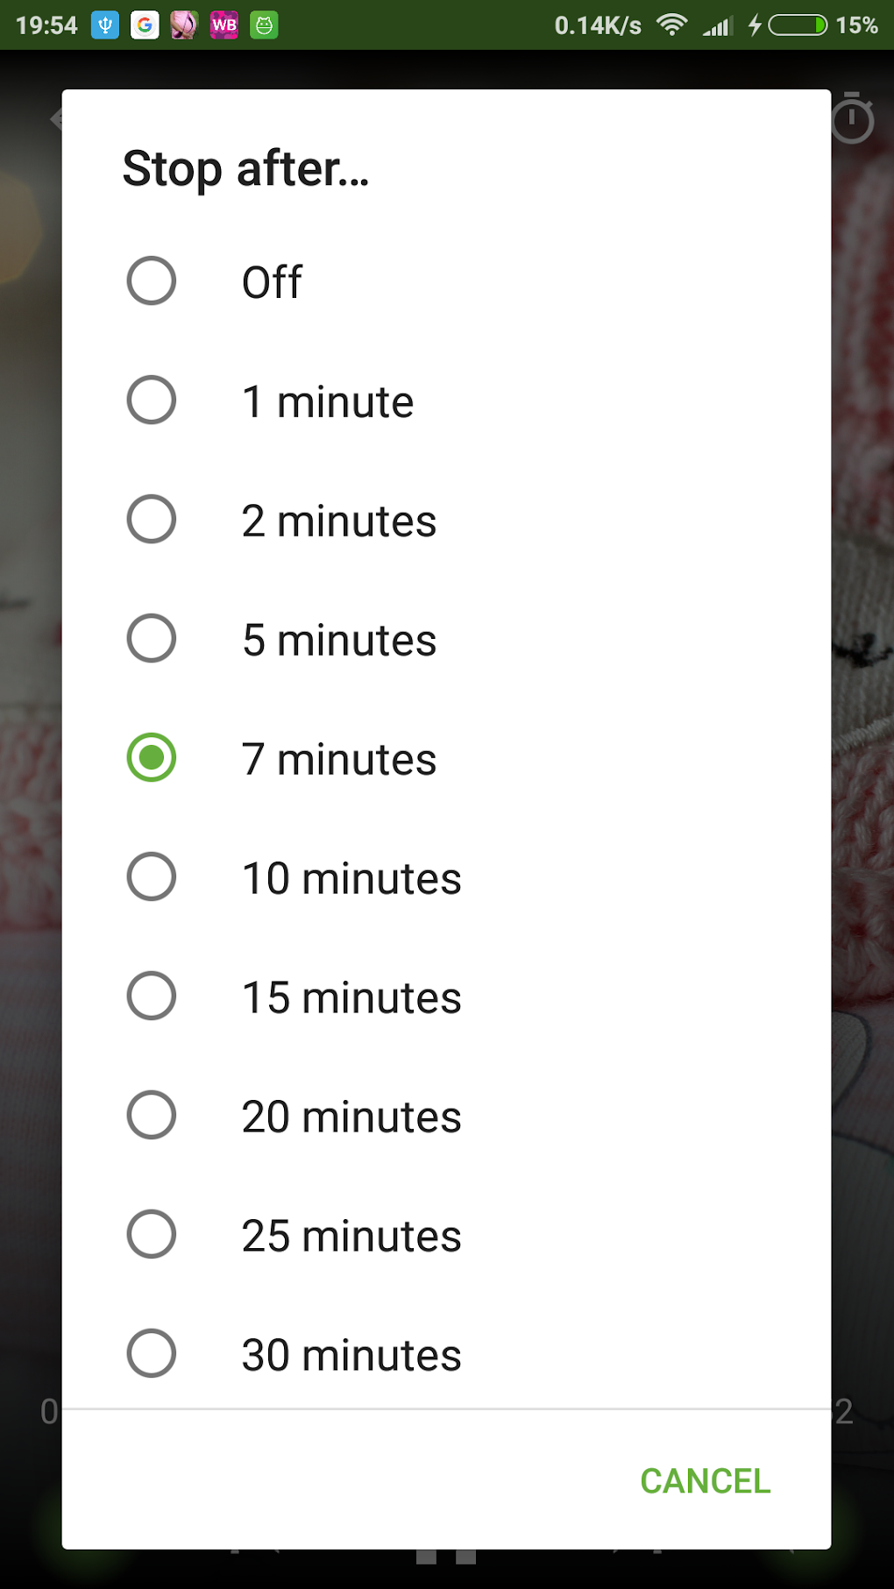Choose the 20 minutes radio button
The height and width of the screenshot is (1589, 894).
pyautogui.click(x=152, y=1116)
